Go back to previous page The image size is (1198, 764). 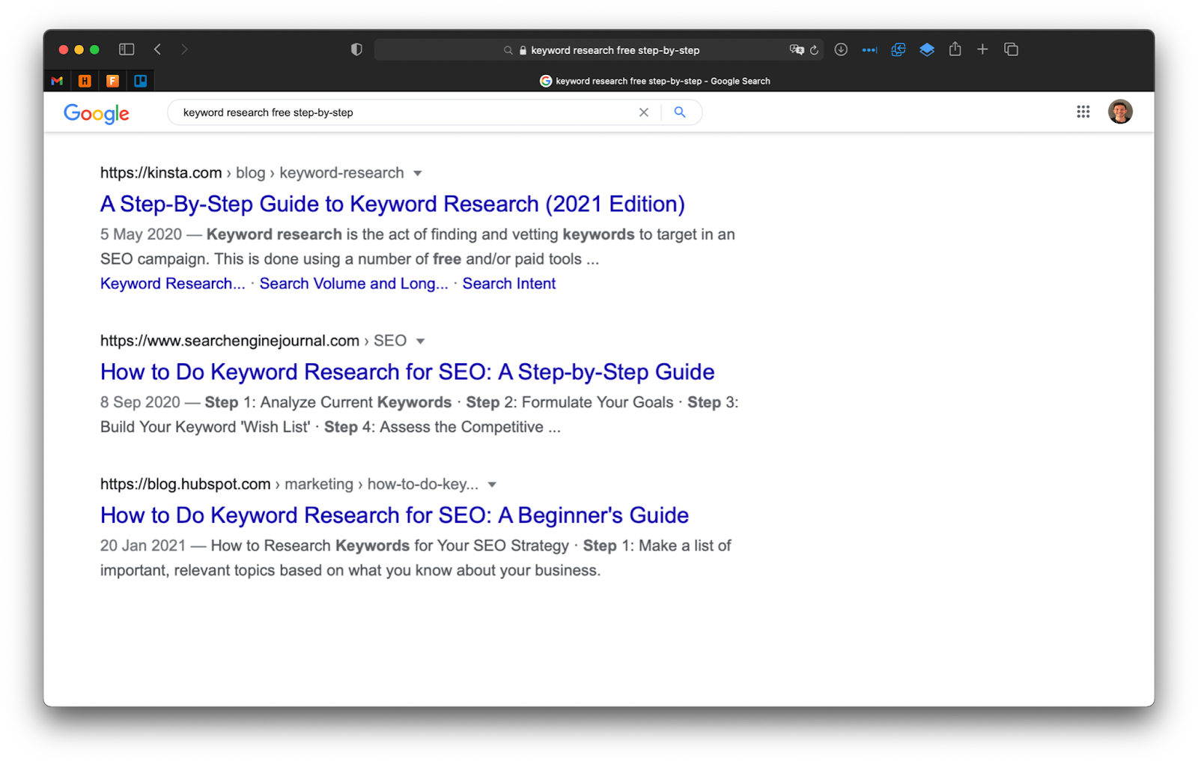pos(157,49)
